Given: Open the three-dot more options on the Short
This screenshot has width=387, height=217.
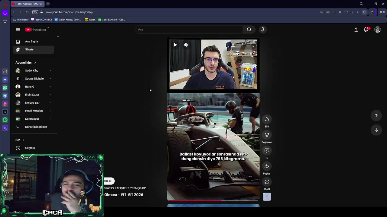Looking at the screenshot, I should click(242, 45).
